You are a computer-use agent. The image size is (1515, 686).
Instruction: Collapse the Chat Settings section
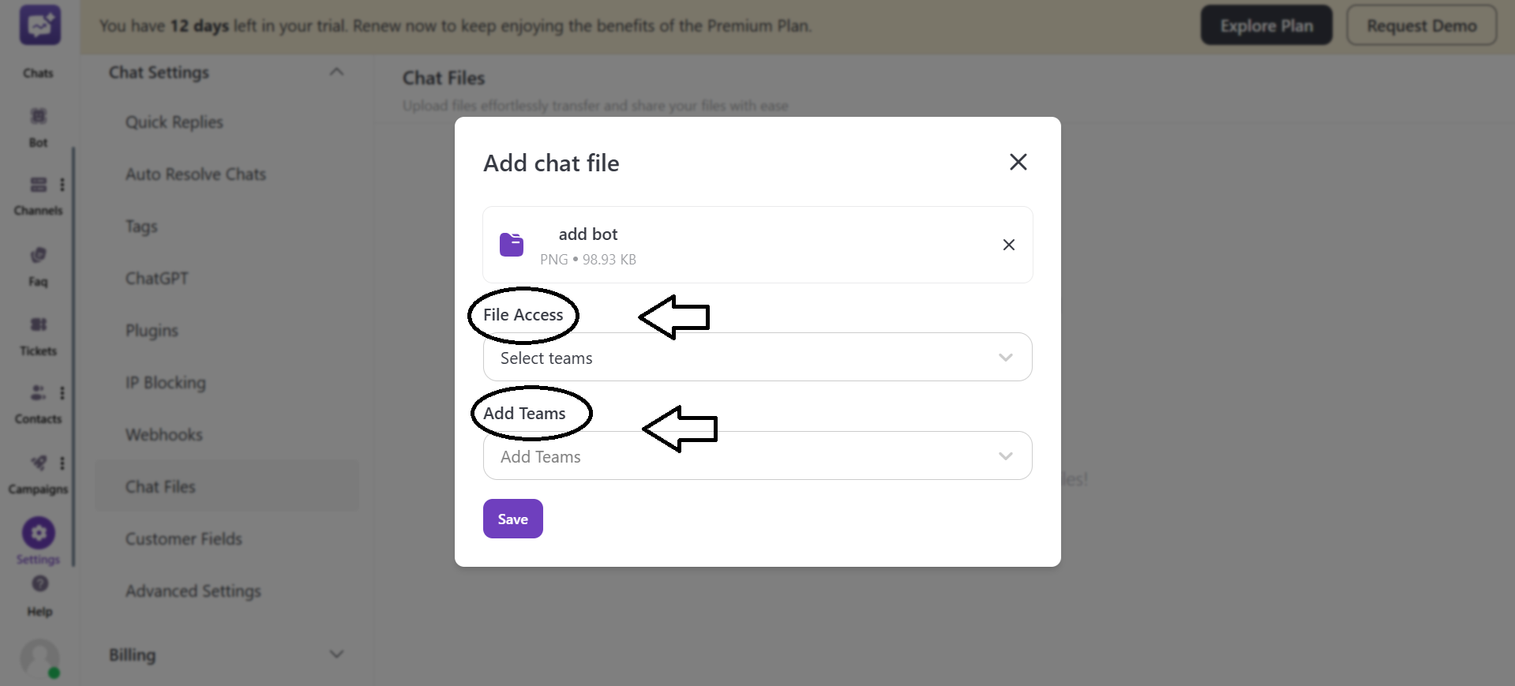click(x=336, y=71)
